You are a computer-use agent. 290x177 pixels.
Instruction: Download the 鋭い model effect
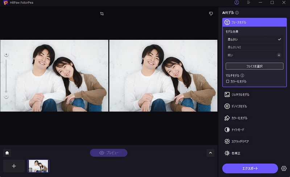tap(279, 55)
